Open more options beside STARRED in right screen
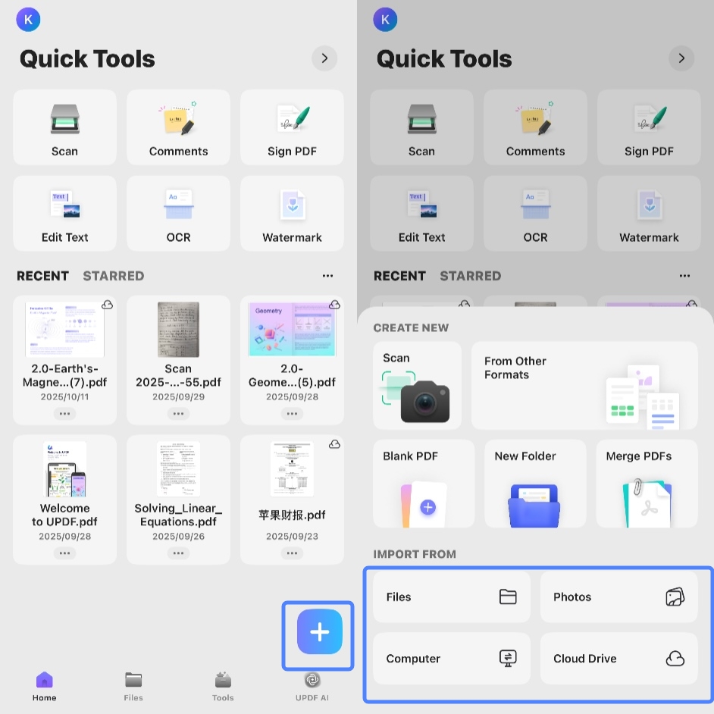This screenshot has height=714, width=714. (685, 276)
